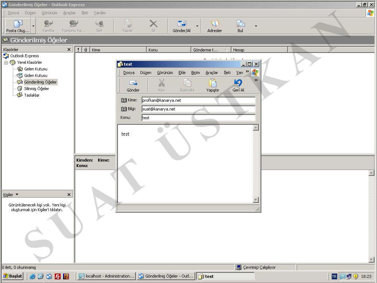Close the Klasörler pane
Screen dimensions: 377x283
pos(69,50)
